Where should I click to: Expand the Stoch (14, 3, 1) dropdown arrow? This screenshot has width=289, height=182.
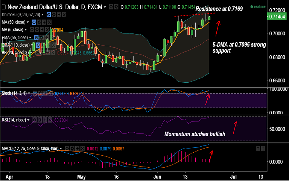29,93
